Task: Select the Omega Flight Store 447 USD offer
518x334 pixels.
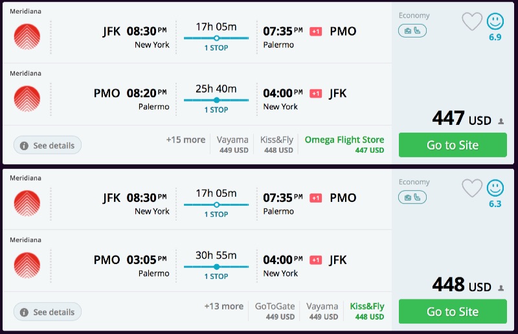Action: [344, 144]
